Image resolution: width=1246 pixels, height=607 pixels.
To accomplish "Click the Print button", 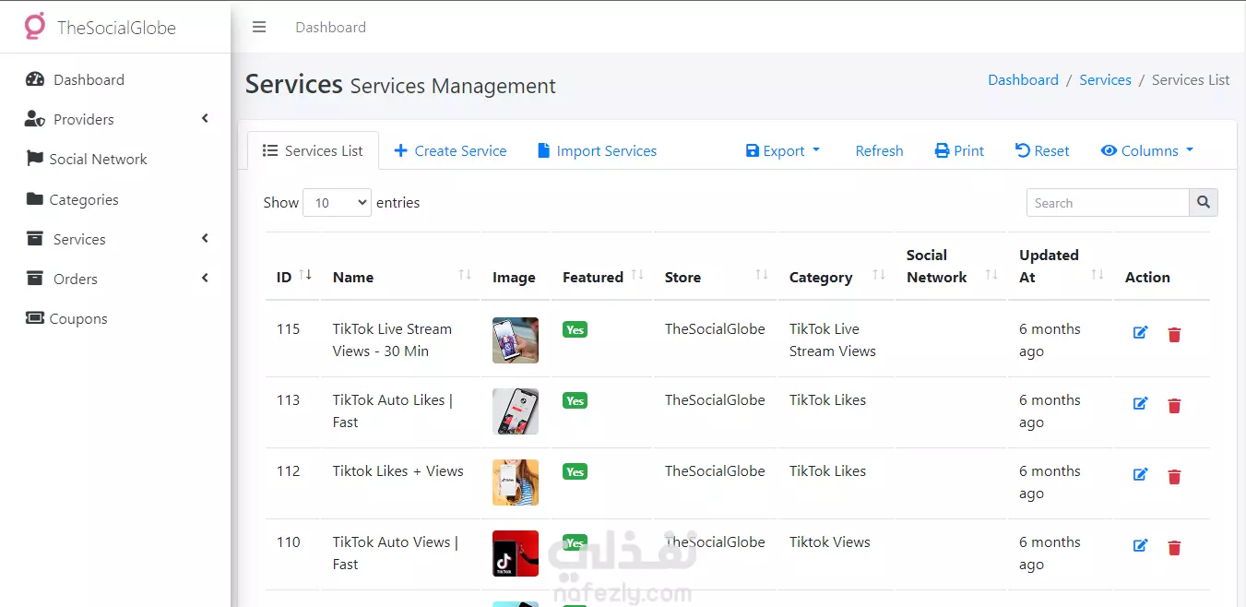I will click(959, 150).
